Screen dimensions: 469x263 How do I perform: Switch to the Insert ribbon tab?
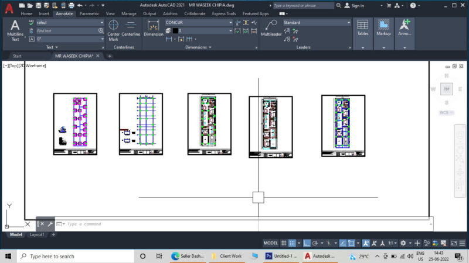[x=44, y=13]
